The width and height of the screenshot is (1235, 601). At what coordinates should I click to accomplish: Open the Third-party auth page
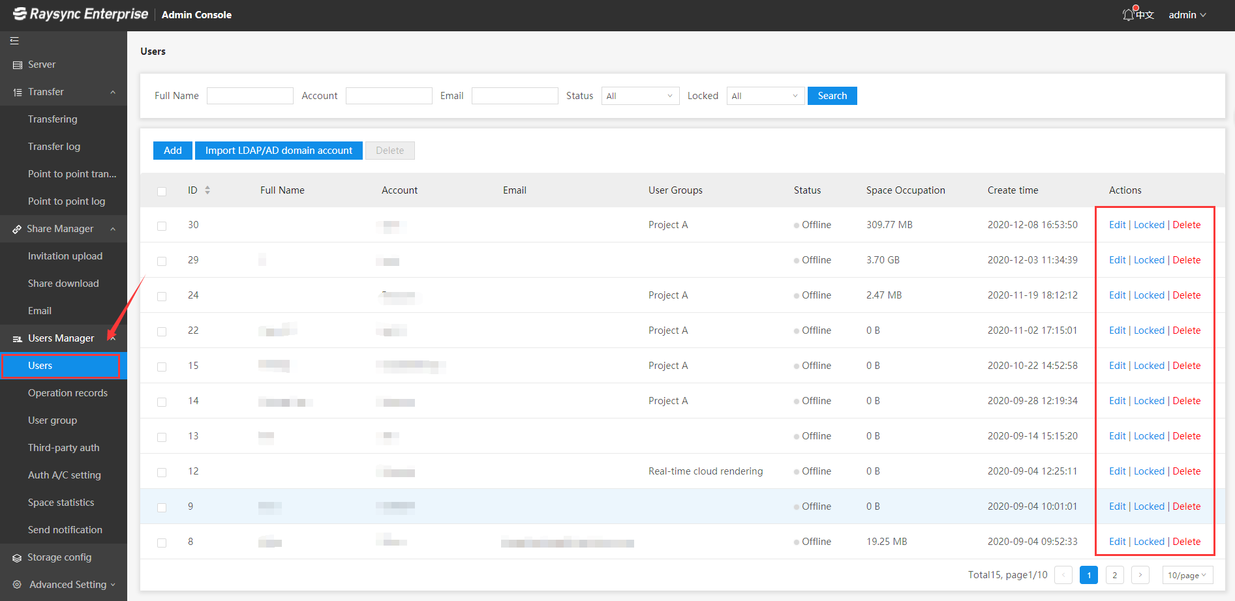pos(64,448)
